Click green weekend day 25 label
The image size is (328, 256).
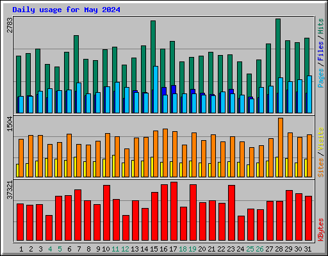tap(250, 249)
